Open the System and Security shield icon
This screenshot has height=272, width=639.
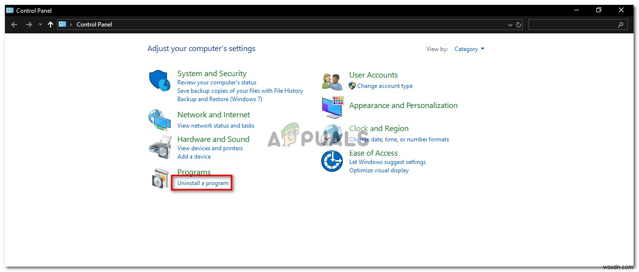tap(159, 80)
